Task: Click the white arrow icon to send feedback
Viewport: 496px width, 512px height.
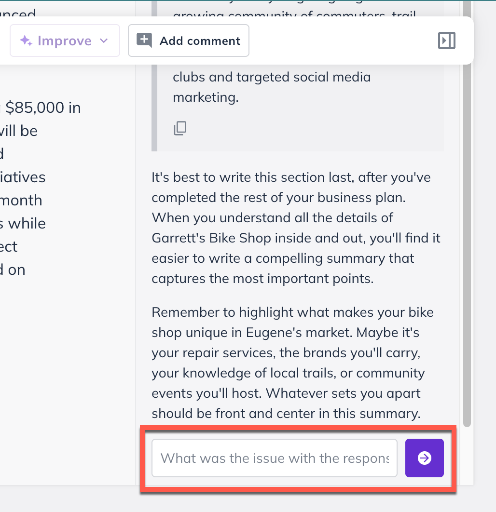Action: click(x=425, y=458)
